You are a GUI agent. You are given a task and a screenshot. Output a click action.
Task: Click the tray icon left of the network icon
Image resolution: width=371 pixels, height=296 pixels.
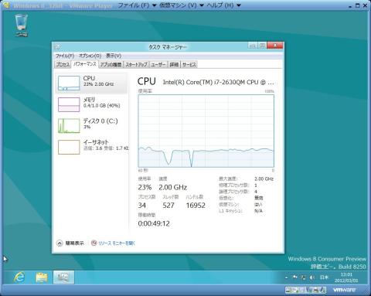pos(295,277)
